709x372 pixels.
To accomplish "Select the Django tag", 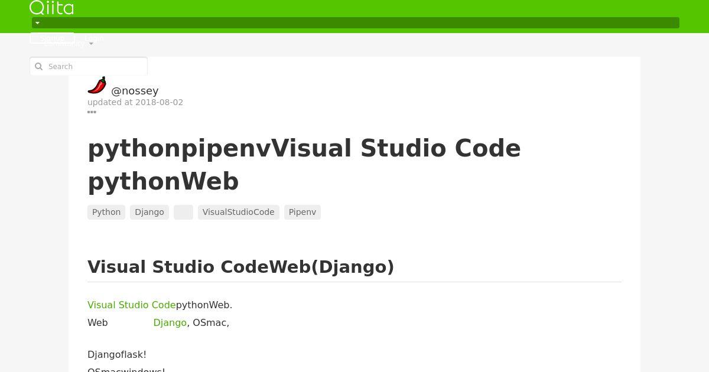I will tap(149, 212).
